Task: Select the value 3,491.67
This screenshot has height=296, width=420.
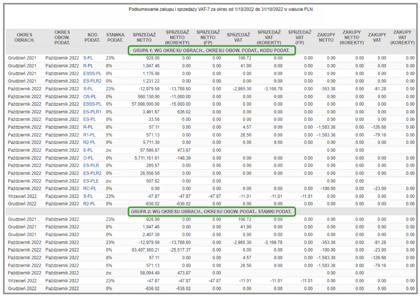Action: (151, 112)
